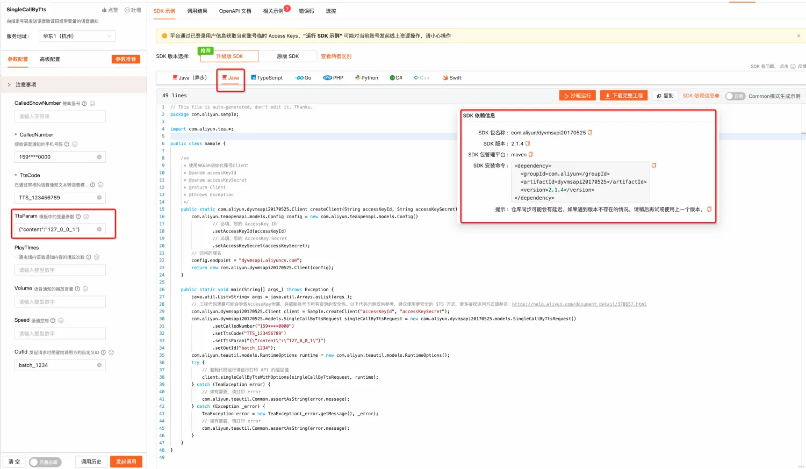Image resolution: width=806 pixels, height=469 pixels.
Task: Open help tooltip for CalledShowNumber
Action: (84, 104)
